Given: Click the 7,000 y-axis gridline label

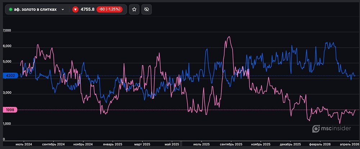Looking at the screenshot, I should pos(7,31).
